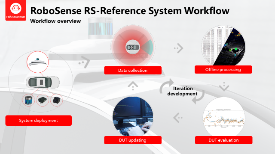
Task: Select the Data collection label
Action: tap(133, 70)
